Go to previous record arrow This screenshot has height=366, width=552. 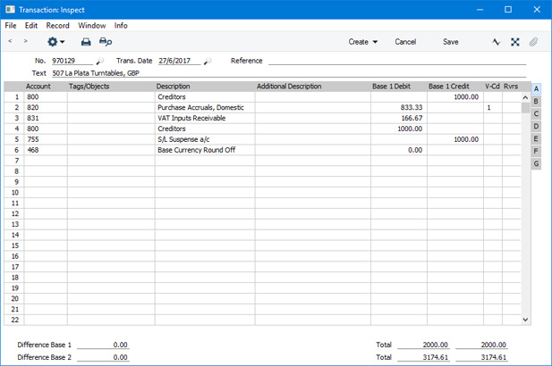pos(10,41)
